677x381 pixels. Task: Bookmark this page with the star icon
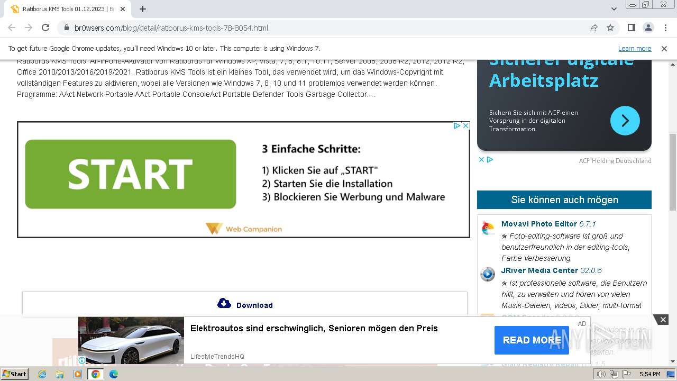(610, 28)
